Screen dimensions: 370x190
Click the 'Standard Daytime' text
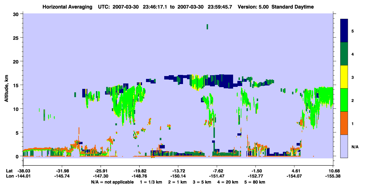(x=293, y=7)
